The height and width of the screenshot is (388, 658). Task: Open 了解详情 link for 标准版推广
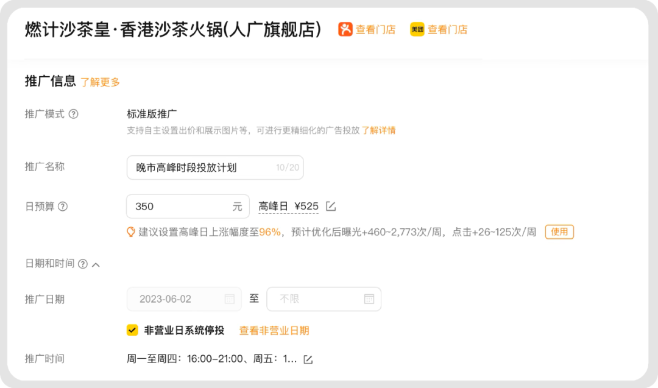378,130
